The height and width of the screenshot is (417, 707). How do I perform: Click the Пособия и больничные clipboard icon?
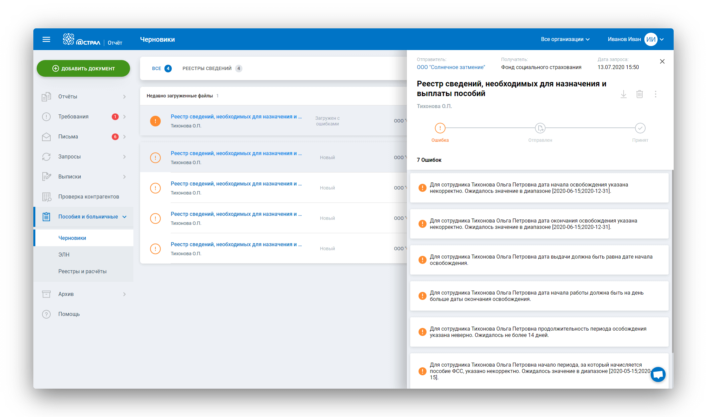point(46,217)
